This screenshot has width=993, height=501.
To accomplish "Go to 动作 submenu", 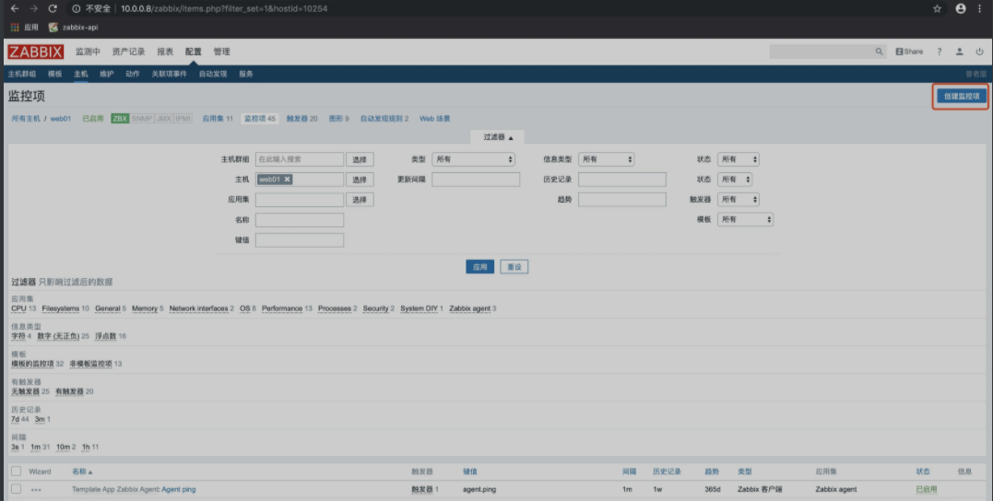I will point(133,74).
